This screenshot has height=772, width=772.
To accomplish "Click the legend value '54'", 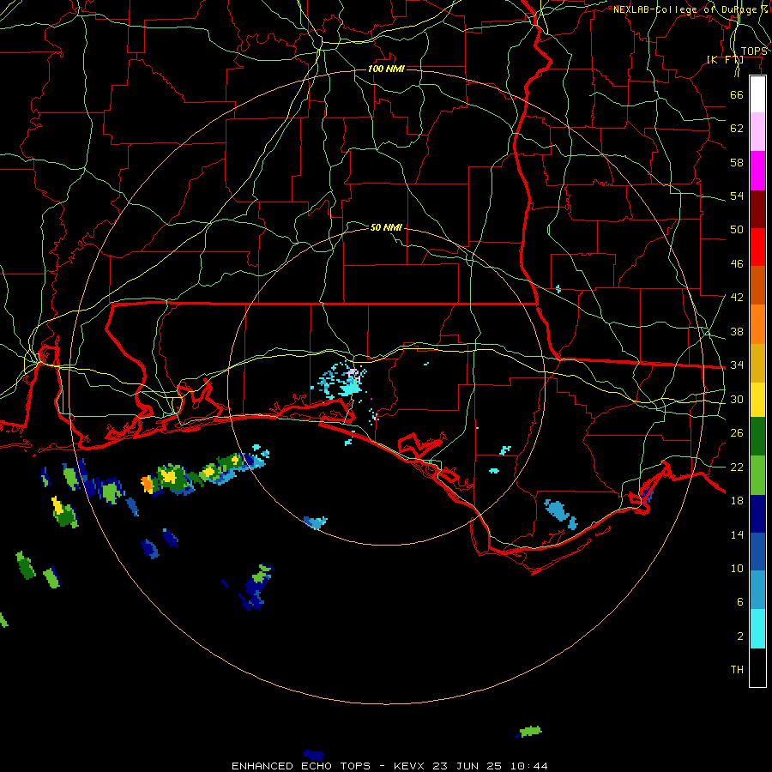I will [x=737, y=196].
